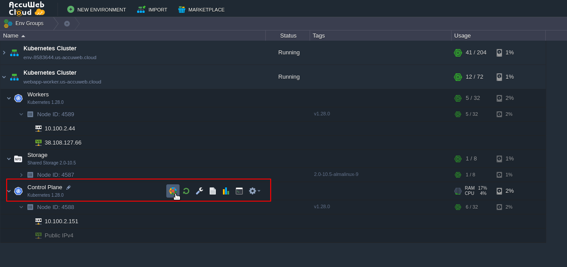Click Storage disk usage icon

click(x=499, y=159)
